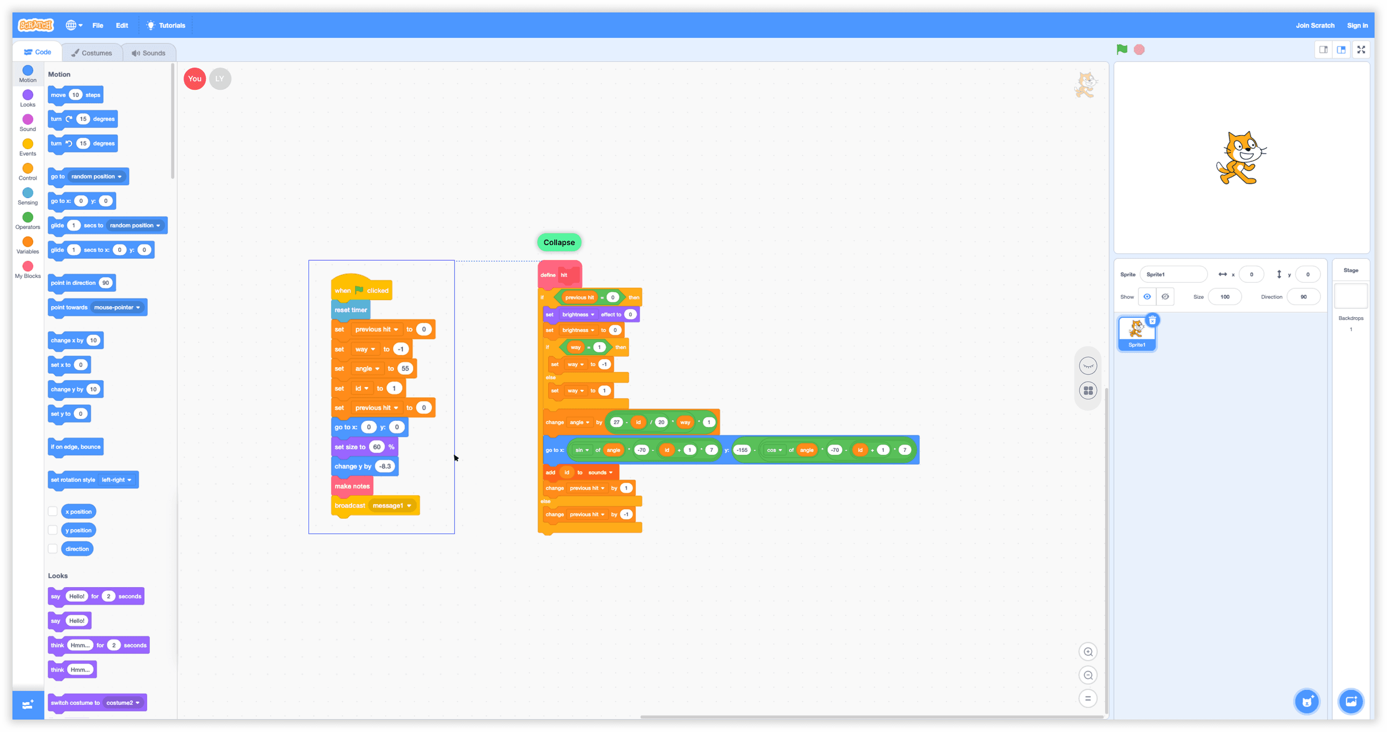Open the Choose a Sprite button
The image size is (1387, 732).
click(1307, 701)
